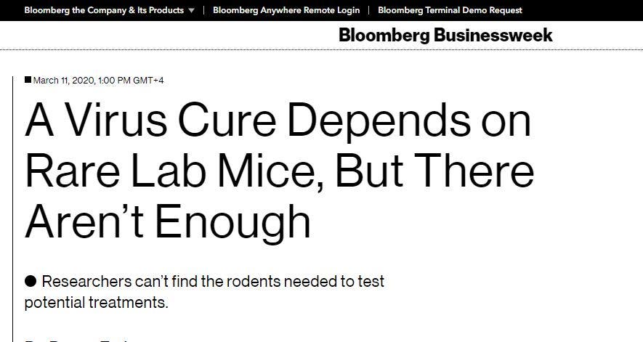Image resolution: width=643 pixels, height=342 pixels.
Task: Click the March 11, 2020 timestamp
Action: click(x=98, y=80)
